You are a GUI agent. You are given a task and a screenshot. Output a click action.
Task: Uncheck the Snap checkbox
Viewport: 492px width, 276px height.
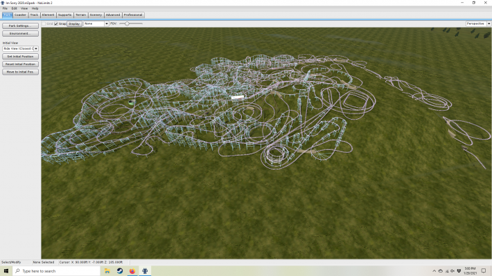tap(56, 24)
